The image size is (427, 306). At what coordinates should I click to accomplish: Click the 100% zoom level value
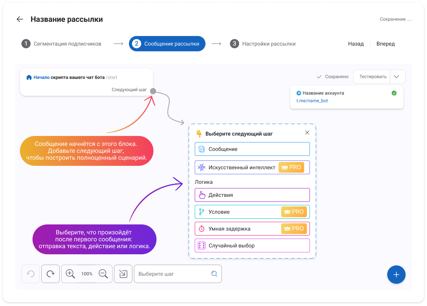click(87, 274)
